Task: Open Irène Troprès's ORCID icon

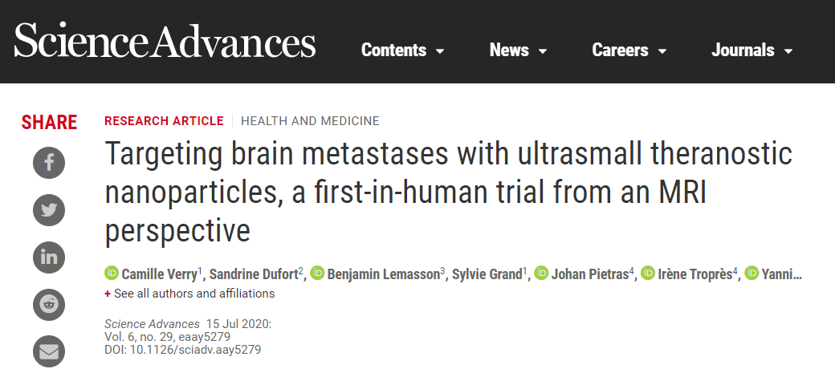Action: [x=648, y=274]
